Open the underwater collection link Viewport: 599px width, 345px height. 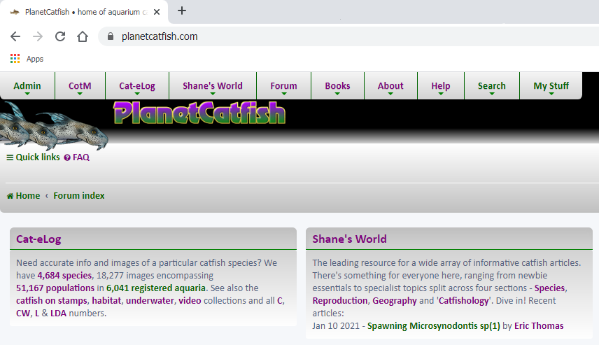tap(150, 301)
